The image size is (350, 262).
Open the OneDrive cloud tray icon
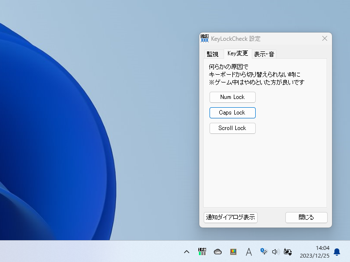click(x=218, y=252)
